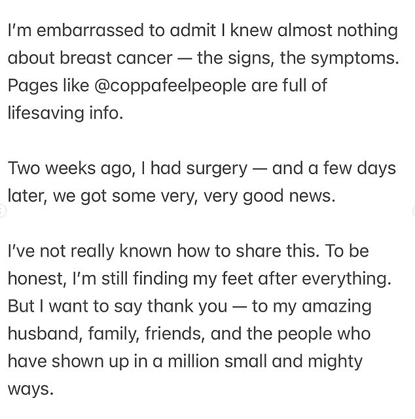Image resolution: width=415 pixels, height=419 pixels.
Task: Click the final word 'ways.'
Action: 31,390
